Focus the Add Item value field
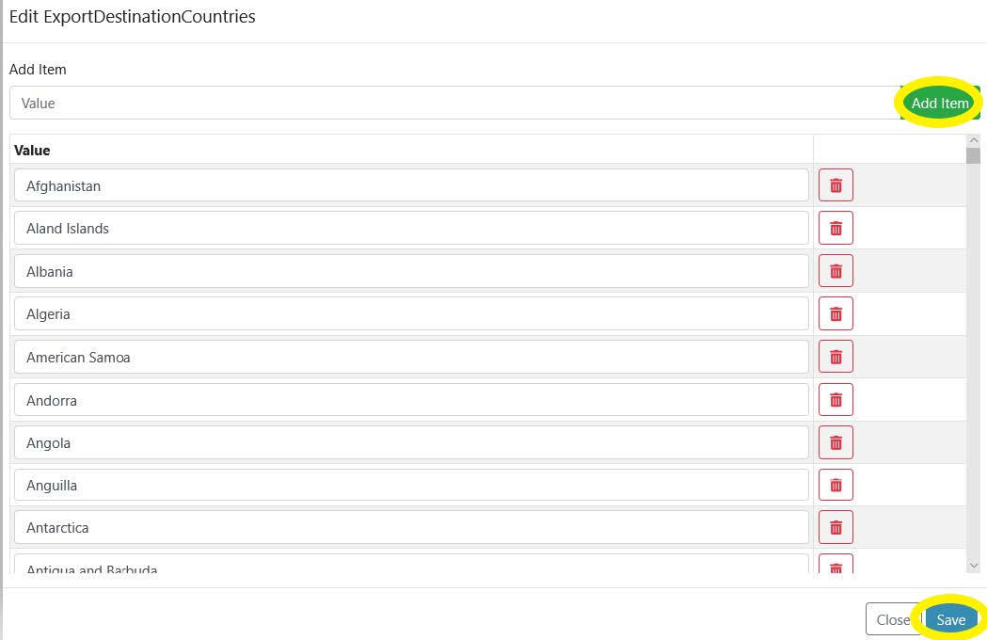The image size is (987, 640). point(452,104)
